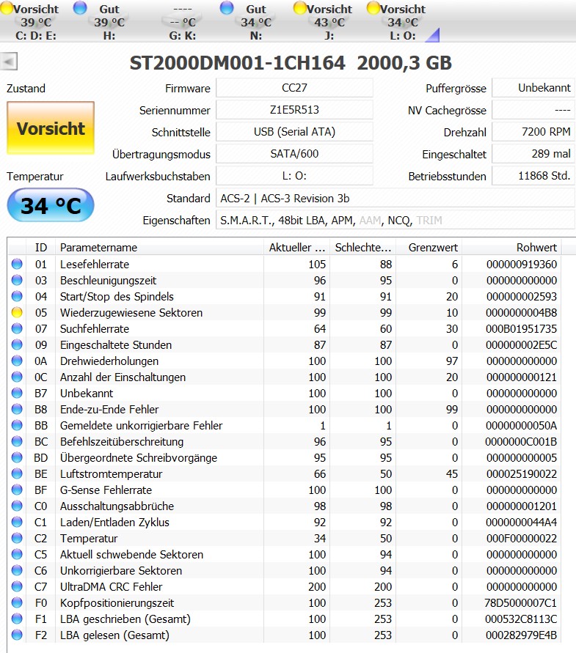This screenshot has height=653, width=576.
Task: Click the ID column header
Action: (x=41, y=248)
